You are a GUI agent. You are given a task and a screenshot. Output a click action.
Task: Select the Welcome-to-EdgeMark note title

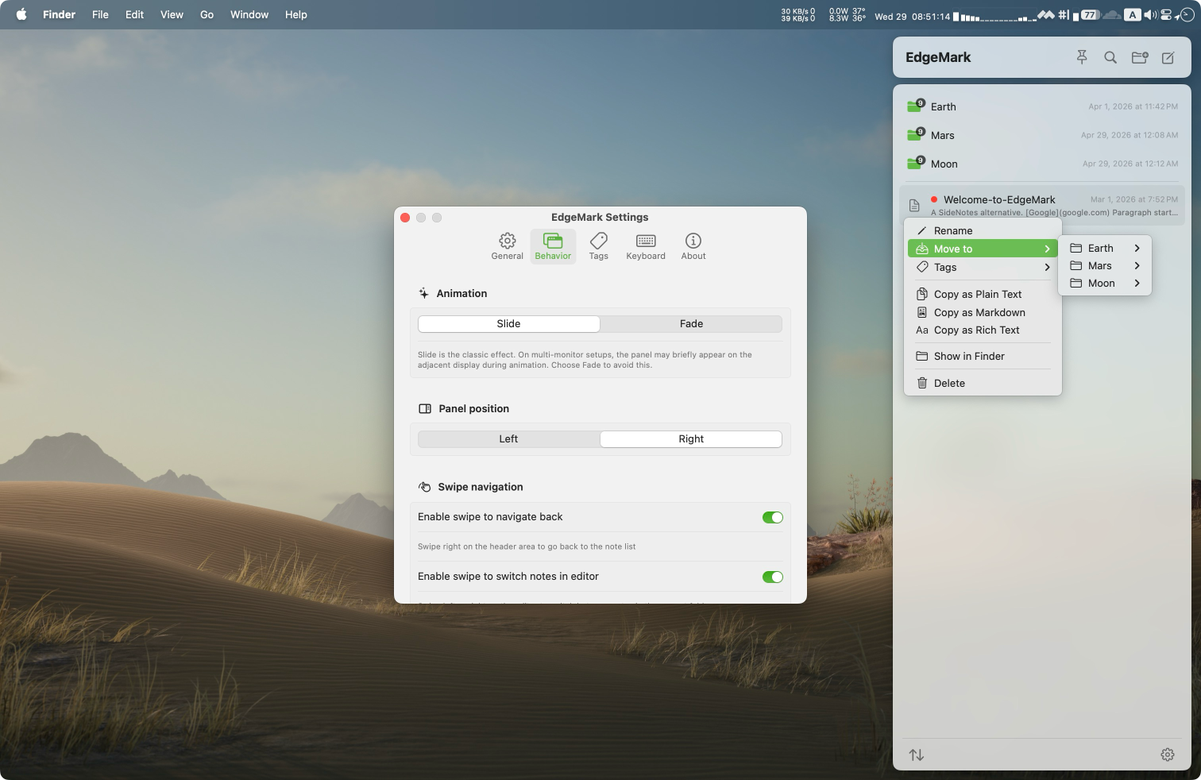point(999,199)
